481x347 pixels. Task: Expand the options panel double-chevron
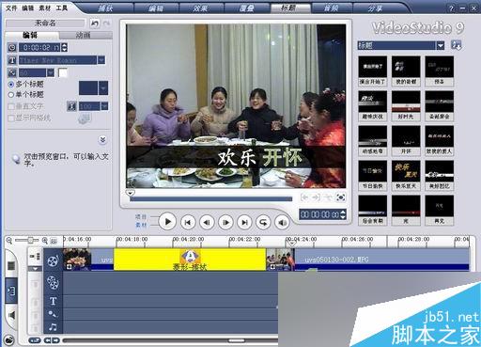102,139
